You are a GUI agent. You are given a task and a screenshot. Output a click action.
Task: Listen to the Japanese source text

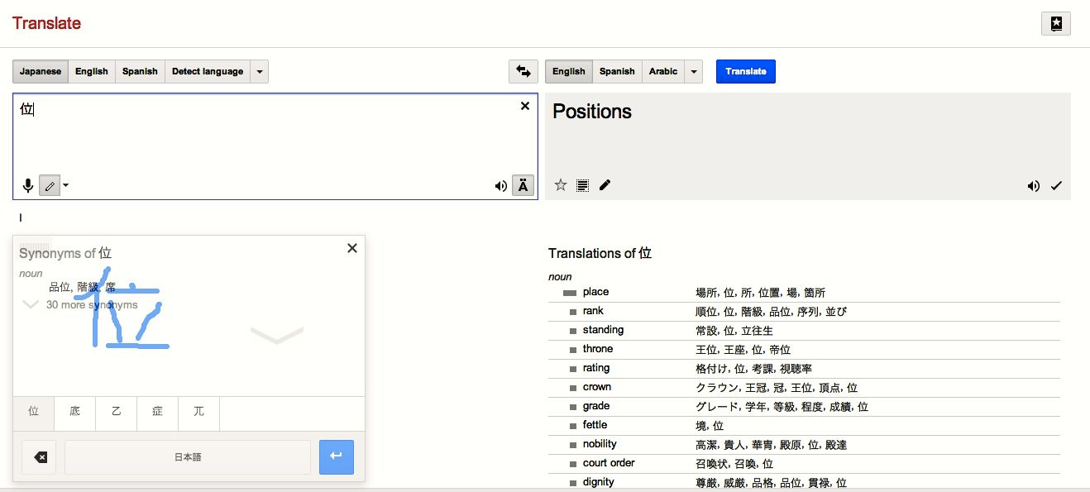500,186
